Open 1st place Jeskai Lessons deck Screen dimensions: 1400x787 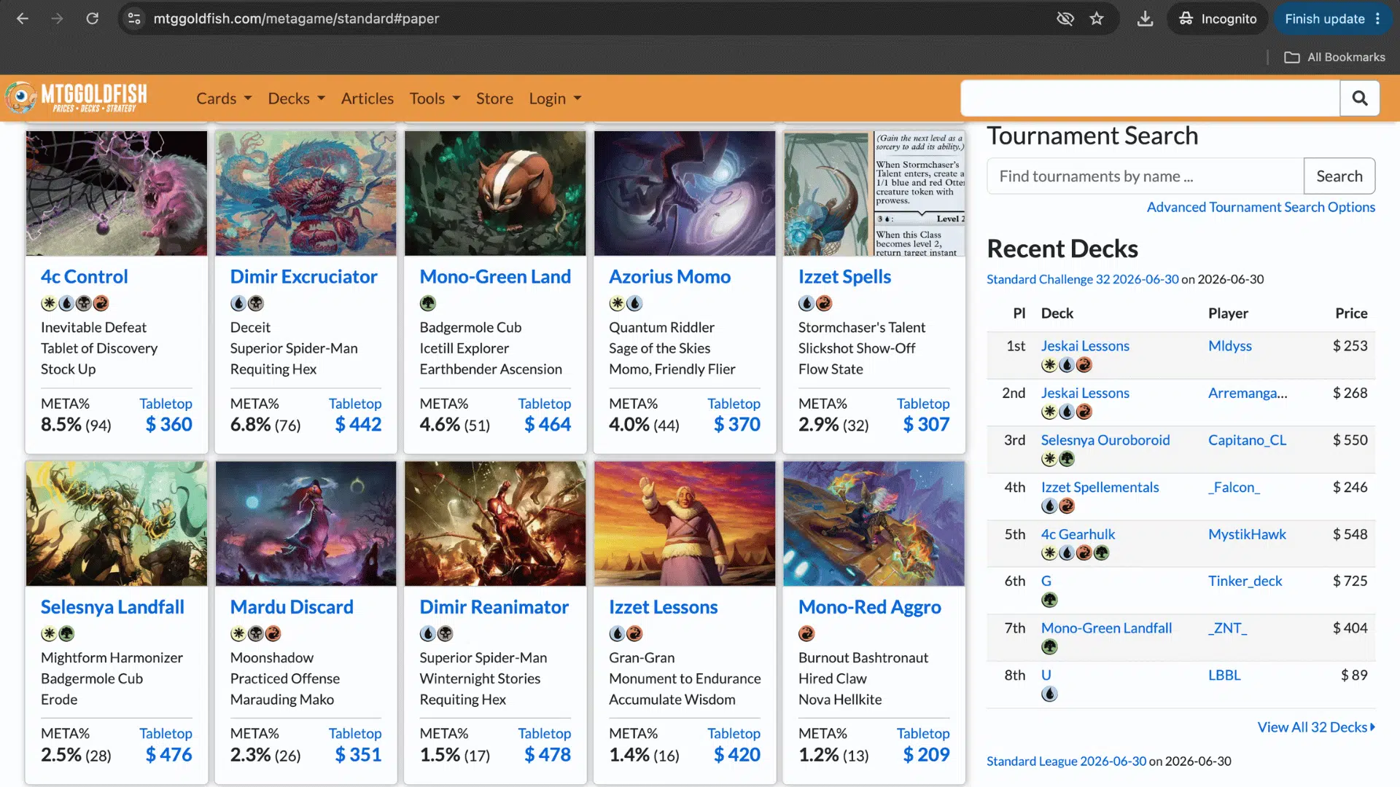(x=1085, y=345)
